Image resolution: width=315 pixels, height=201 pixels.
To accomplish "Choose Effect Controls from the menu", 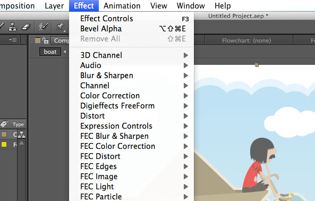I will coord(132,19).
